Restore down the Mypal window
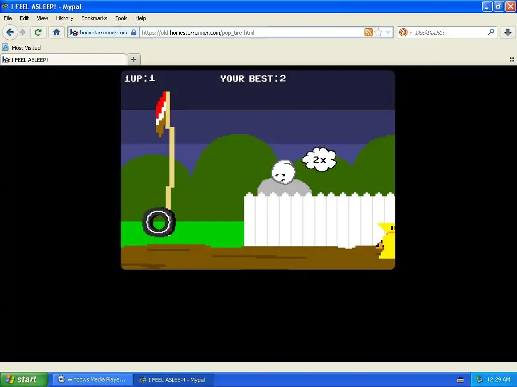Image resolution: width=517 pixels, height=387 pixels. pos(499,6)
